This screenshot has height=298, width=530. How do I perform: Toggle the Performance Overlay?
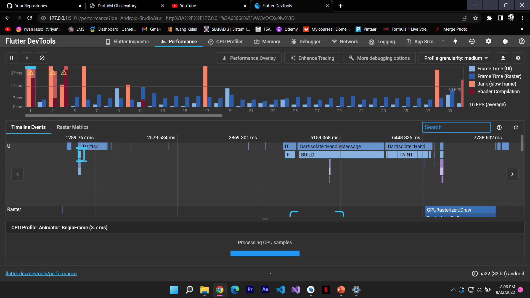point(249,58)
